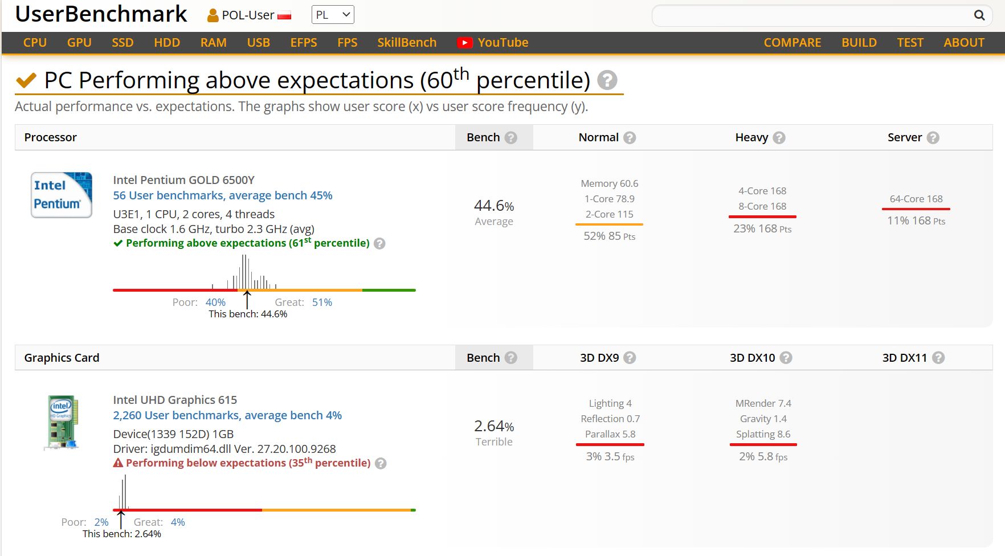Viewport: 1005px width, 556px height.
Task: Click the UserBenchmark site logo
Action: (x=101, y=14)
